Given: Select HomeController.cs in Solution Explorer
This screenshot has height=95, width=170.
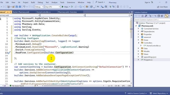Looking at the screenshot, I should [154, 46].
